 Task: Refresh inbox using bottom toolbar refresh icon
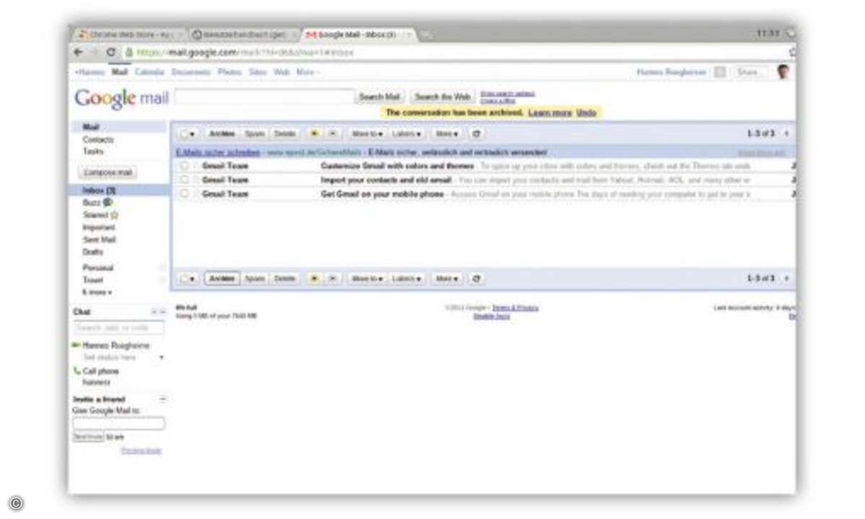click(x=475, y=278)
